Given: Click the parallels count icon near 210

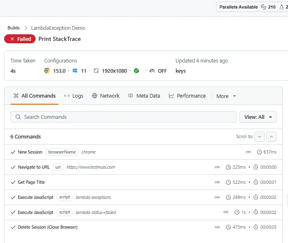Looking at the screenshot, I should (263, 7).
